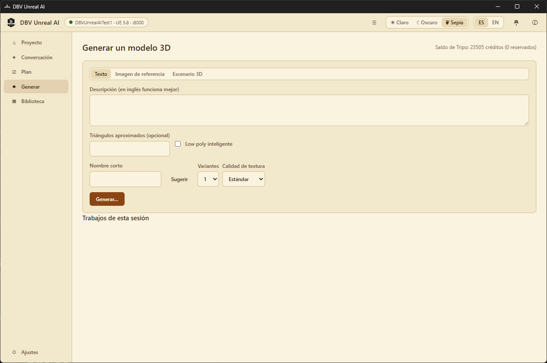Open the Variantes dropdown

(208, 179)
